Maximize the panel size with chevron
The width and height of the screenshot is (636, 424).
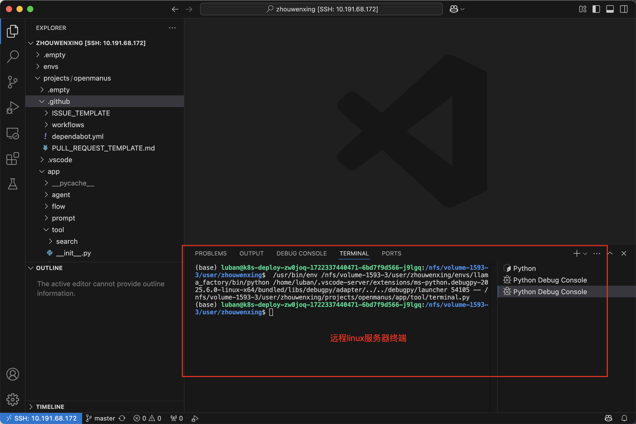[x=610, y=253]
